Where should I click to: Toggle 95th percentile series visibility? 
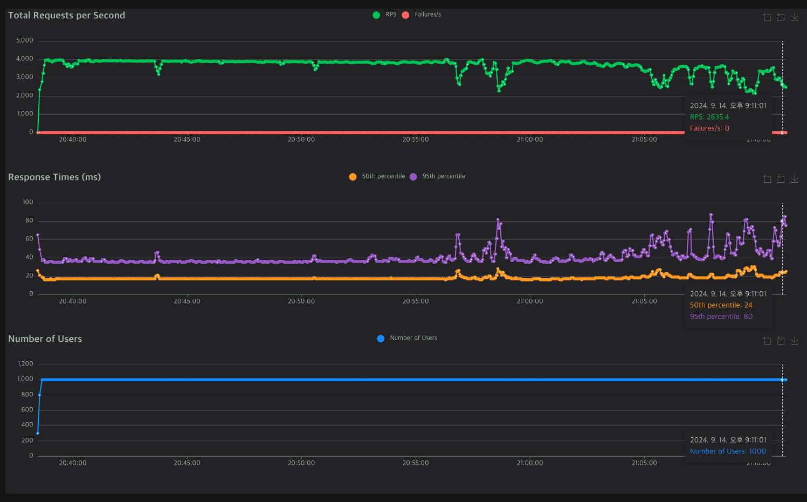(437, 176)
